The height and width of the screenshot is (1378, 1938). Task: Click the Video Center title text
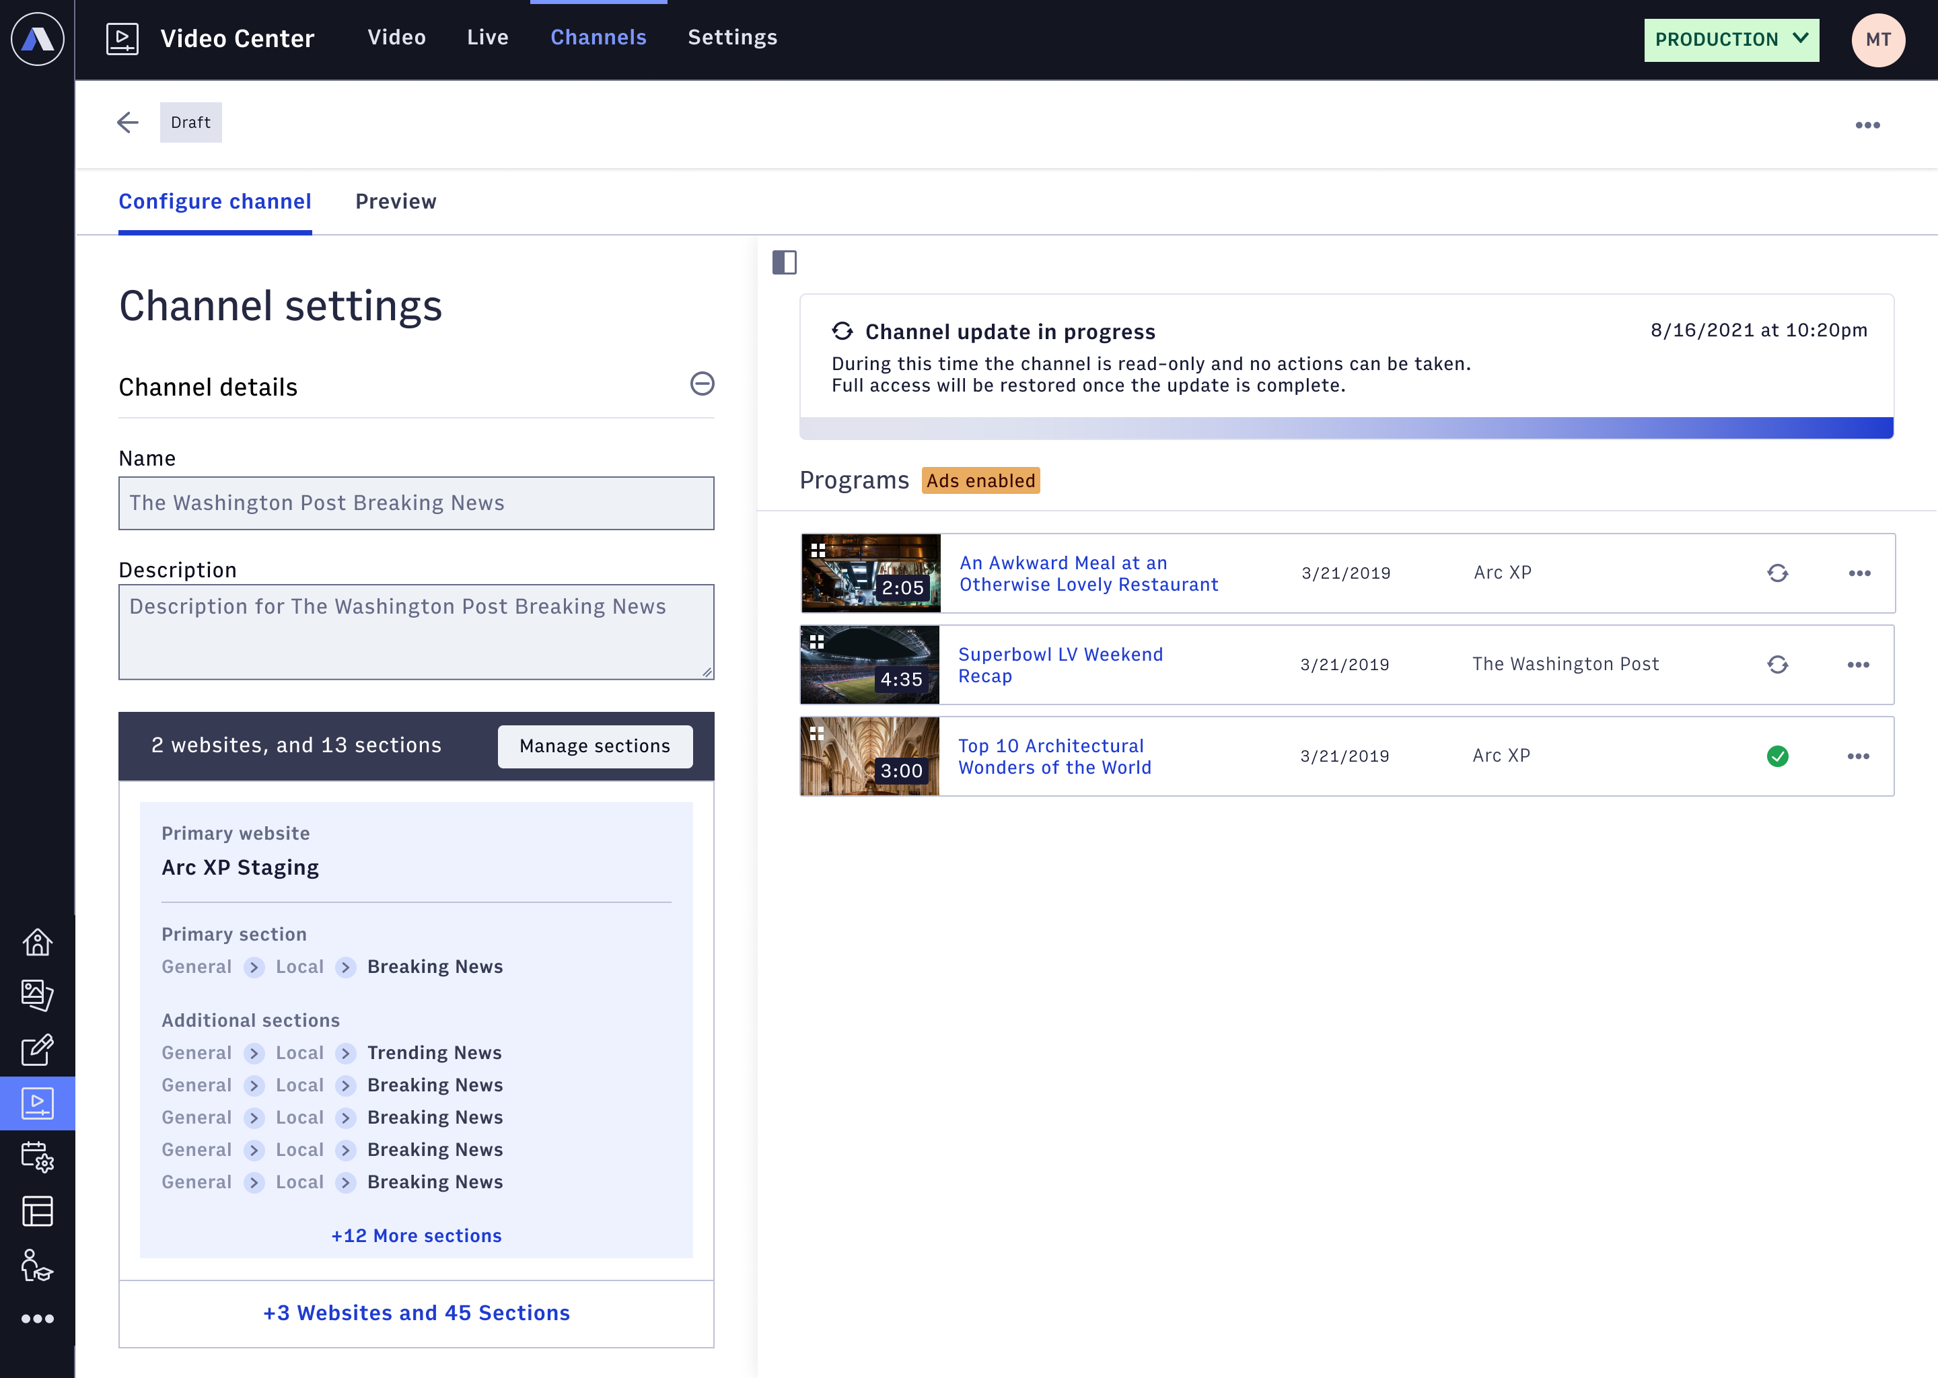238,39
